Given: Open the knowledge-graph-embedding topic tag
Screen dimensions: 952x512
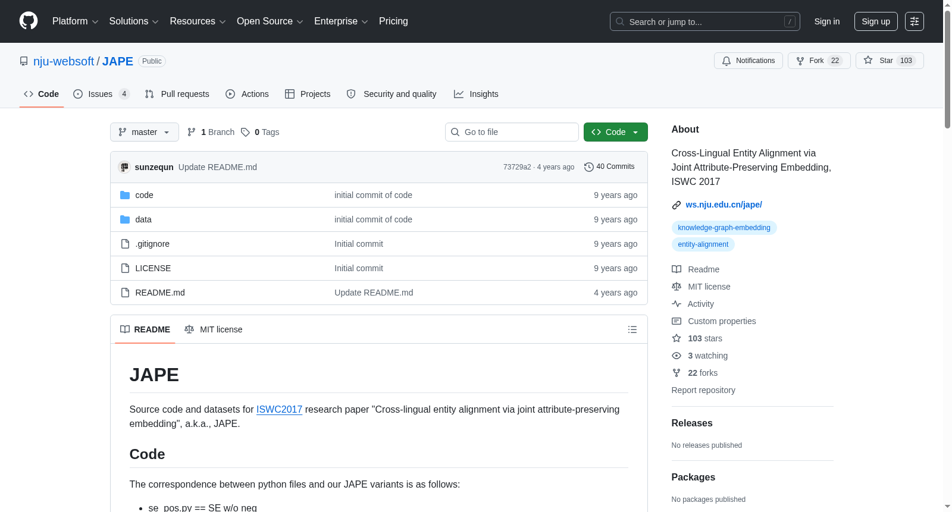Looking at the screenshot, I should tap(724, 228).
